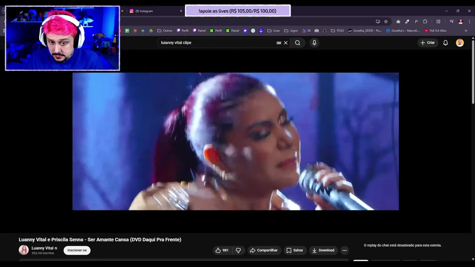This screenshot has width=475, height=267.
Task: Open the Kick Perfil bookmark
Action: (x=216, y=31)
